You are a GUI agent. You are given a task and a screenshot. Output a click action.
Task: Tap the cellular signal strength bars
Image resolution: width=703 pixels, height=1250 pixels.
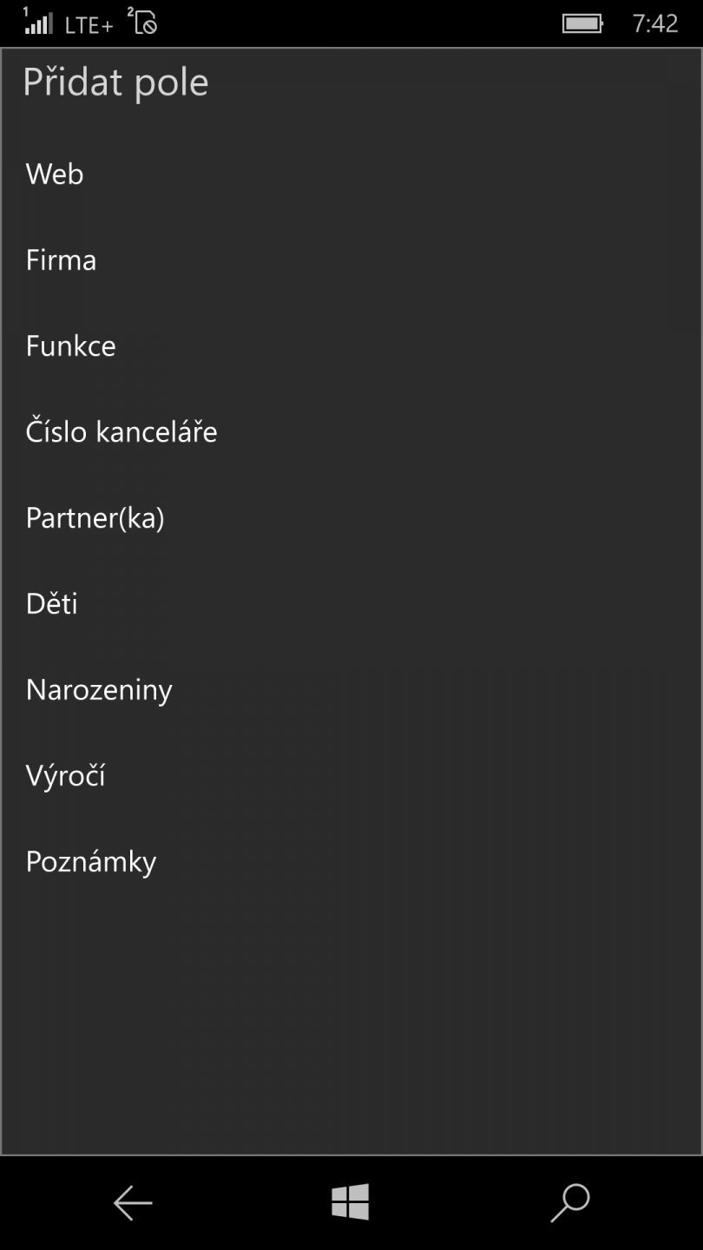(38, 23)
